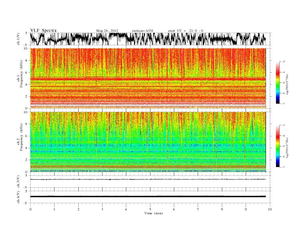This screenshot has width=304, height=235.
Task: Click inside the ch.1 frequency spectrogram
Action: click(148, 78)
